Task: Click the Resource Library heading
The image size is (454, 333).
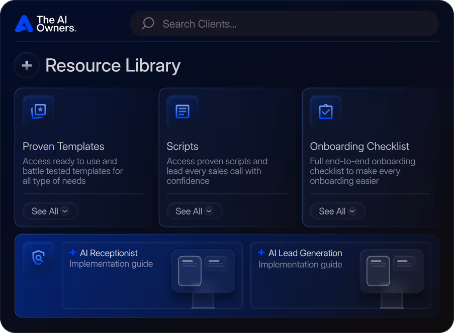Action: click(113, 65)
